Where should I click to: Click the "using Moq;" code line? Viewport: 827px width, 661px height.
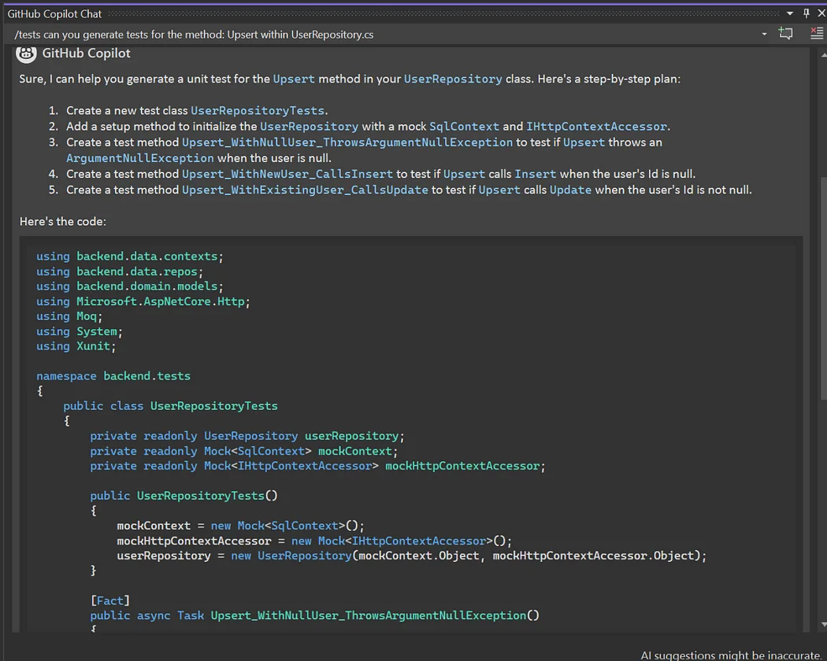click(69, 316)
